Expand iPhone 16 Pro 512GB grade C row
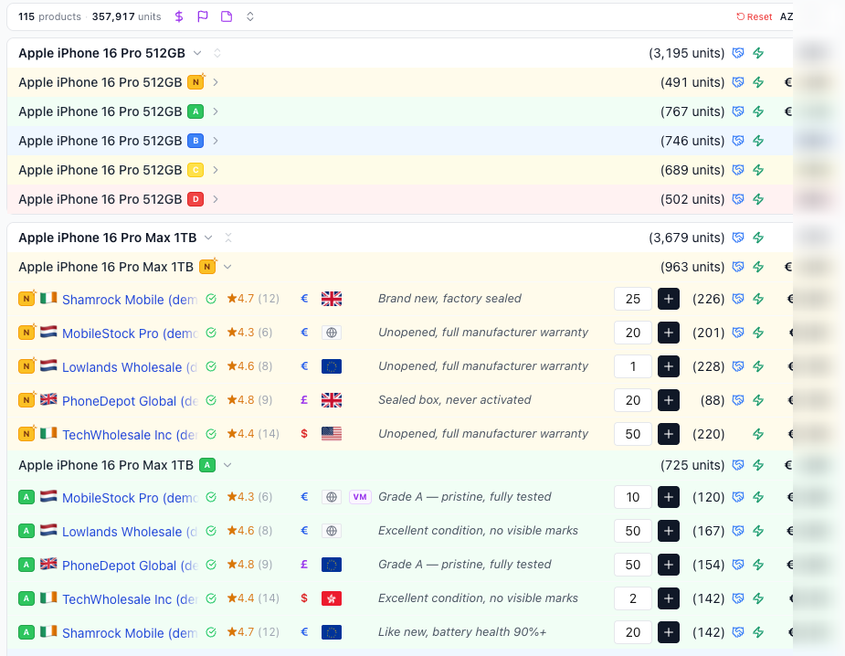Screen dimensions: 845x656 click(216, 170)
